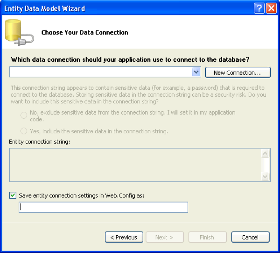280x253 pixels.
Task: Cancel the wizard
Action: click(250, 237)
